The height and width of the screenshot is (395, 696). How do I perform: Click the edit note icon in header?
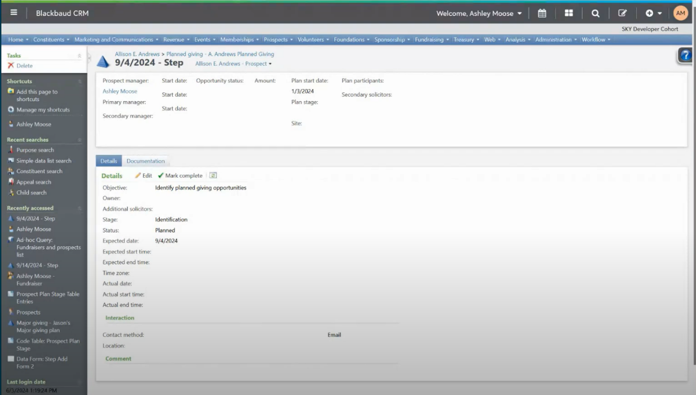coord(622,13)
